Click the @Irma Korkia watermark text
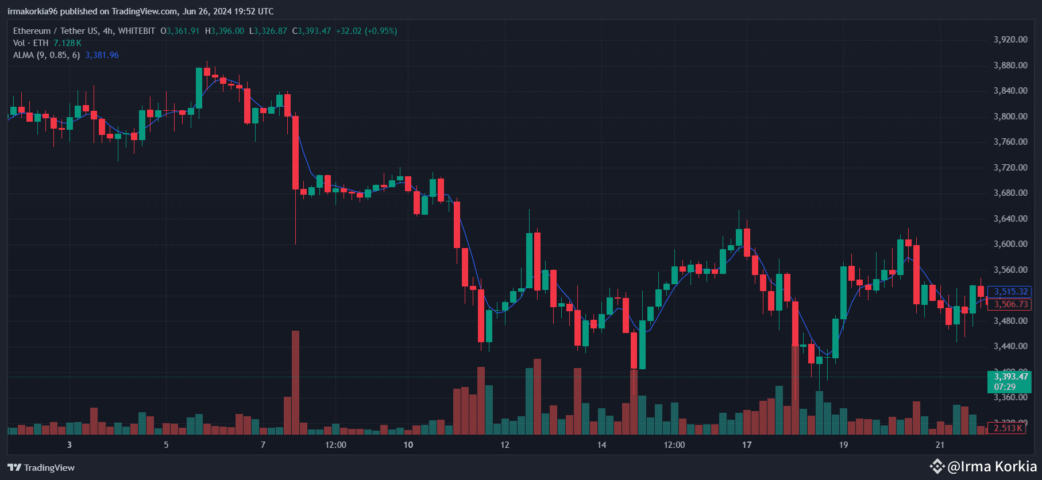This screenshot has height=480, width=1042. pyautogui.click(x=992, y=466)
